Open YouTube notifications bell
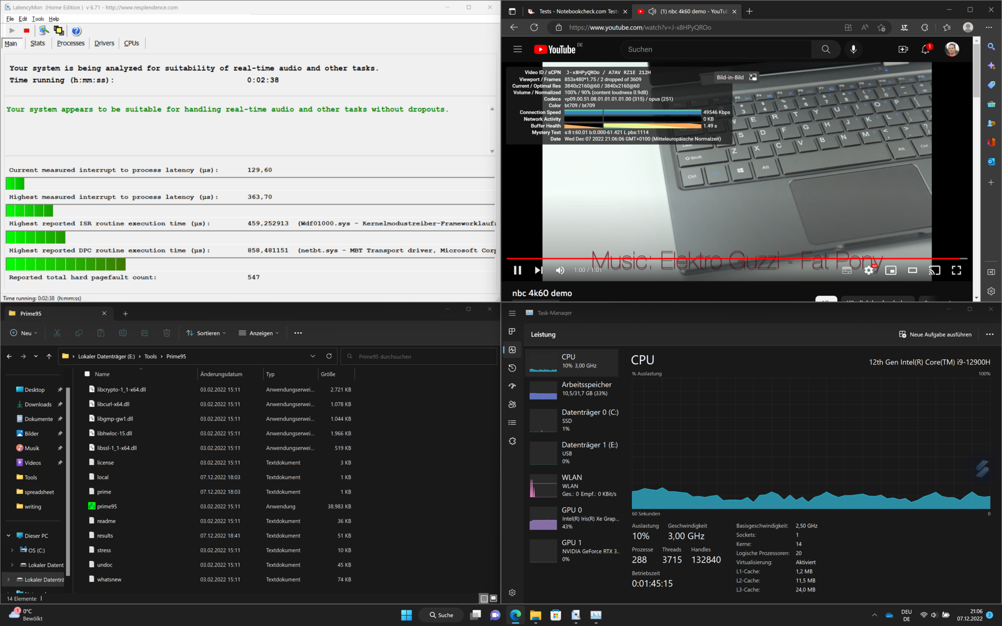The height and width of the screenshot is (626, 1002). point(925,49)
